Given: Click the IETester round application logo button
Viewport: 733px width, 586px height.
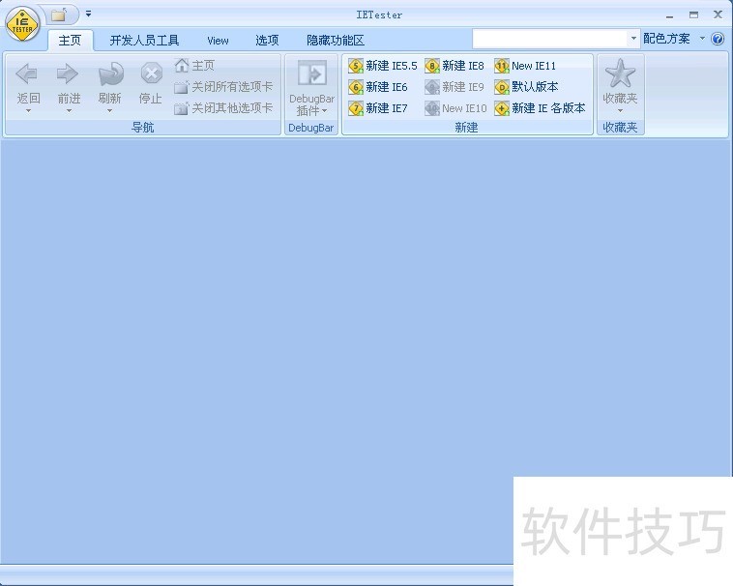Looking at the screenshot, I should [21, 24].
